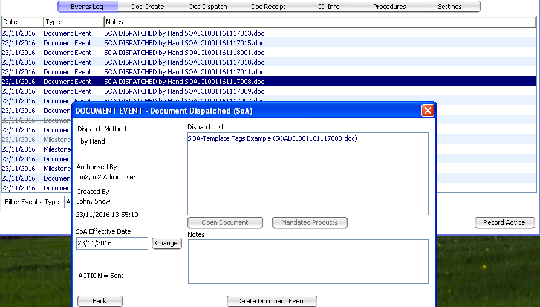Click the Mandated Products button
This screenshot has height=307, width=540.
click(310, 222)
